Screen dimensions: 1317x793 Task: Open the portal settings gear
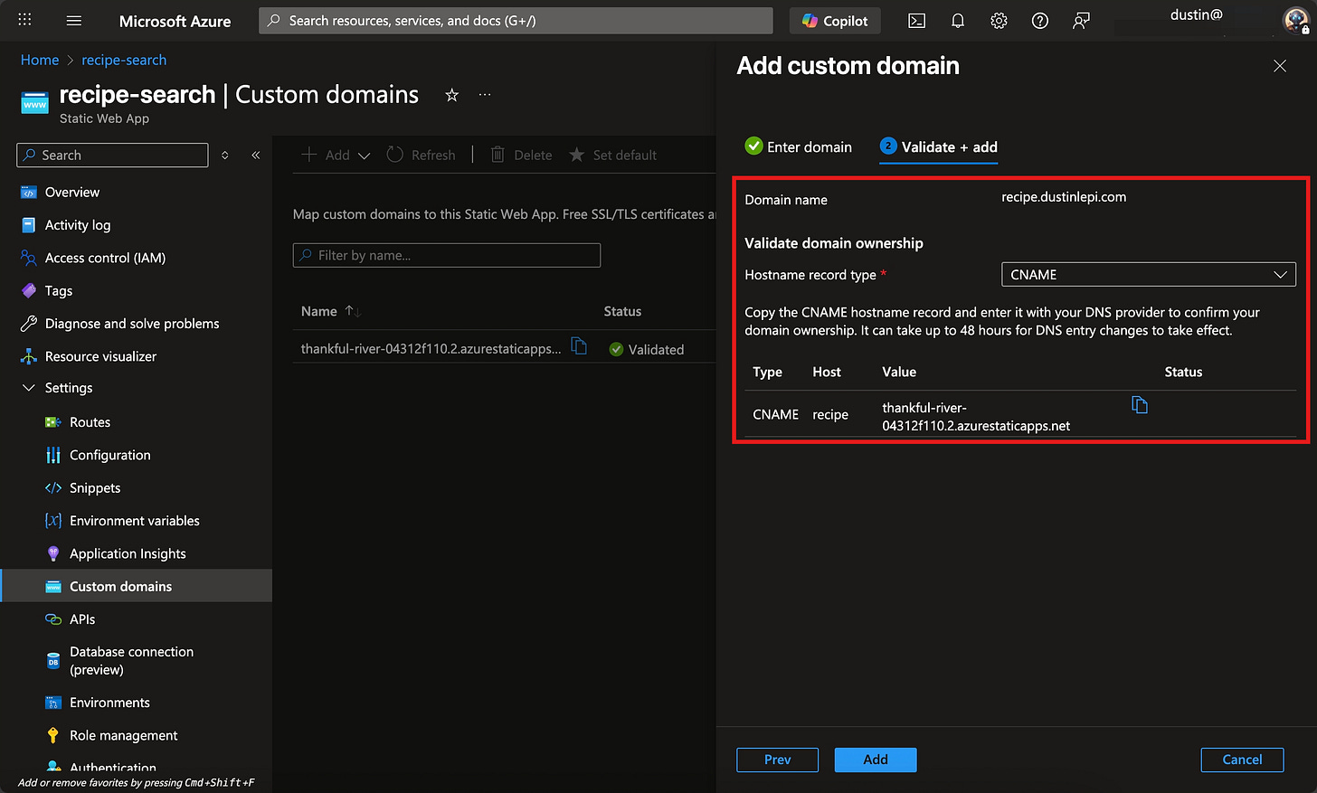(x=999, y=21)
